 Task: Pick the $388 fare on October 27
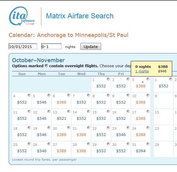pyautogui.click(x=61, y=151)
